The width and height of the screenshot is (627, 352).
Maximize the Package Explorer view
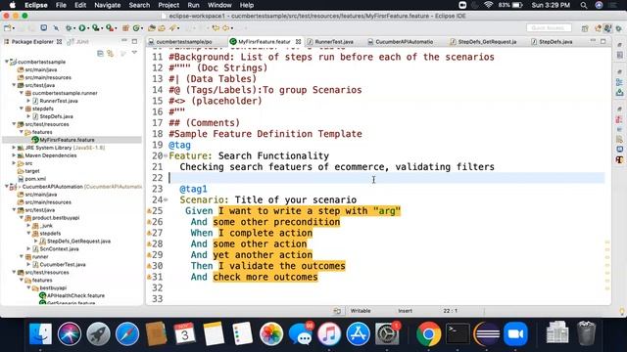[x=134, y=41]
